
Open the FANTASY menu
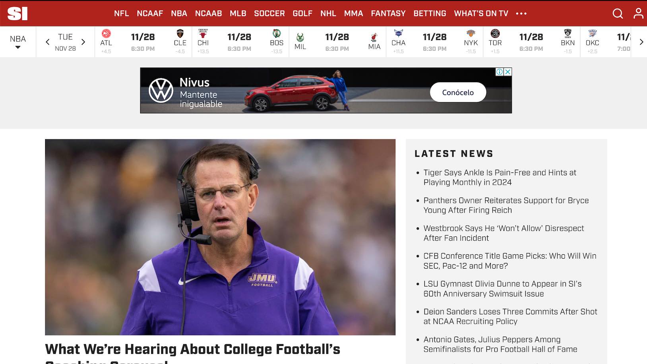coord(388,14)
